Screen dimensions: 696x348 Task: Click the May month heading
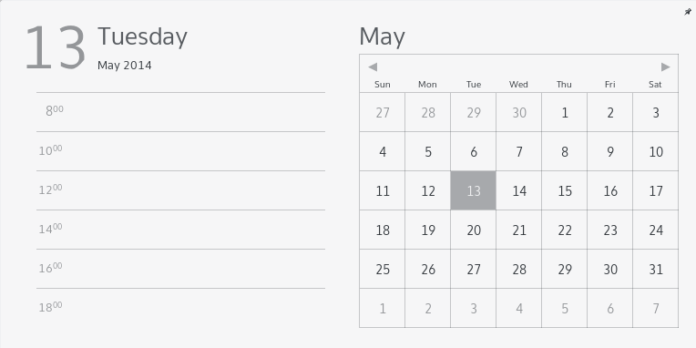click(383, 36)
